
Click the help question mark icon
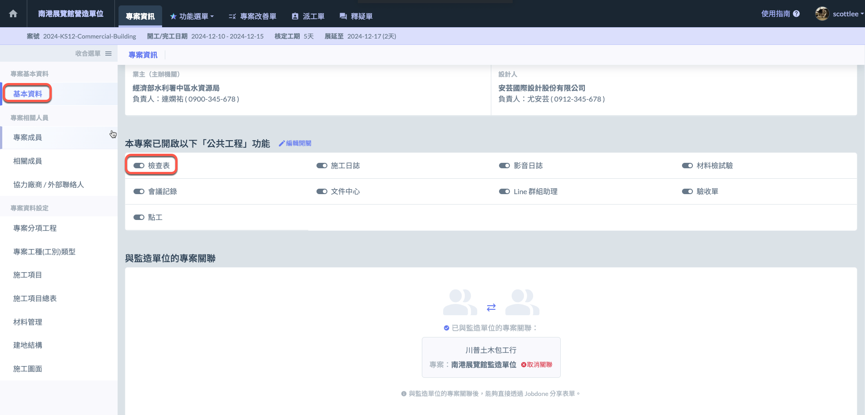point(796,14)
